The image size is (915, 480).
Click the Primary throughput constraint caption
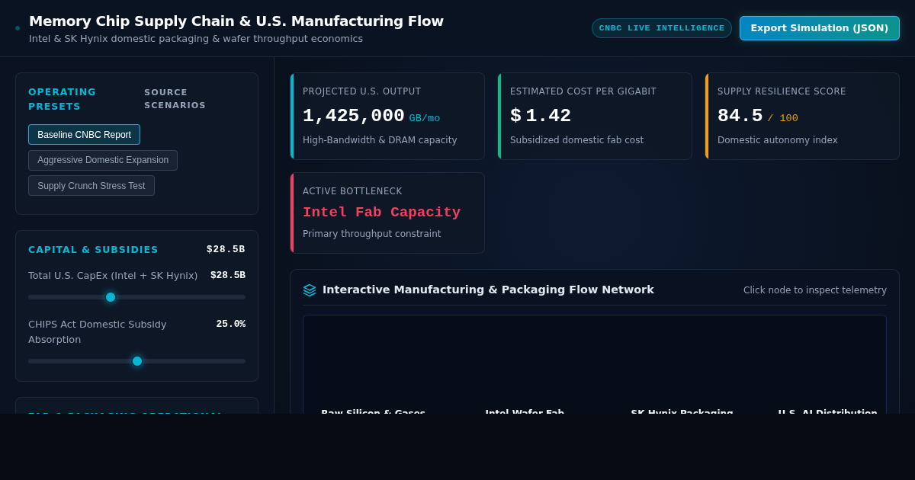click(371, 234)
